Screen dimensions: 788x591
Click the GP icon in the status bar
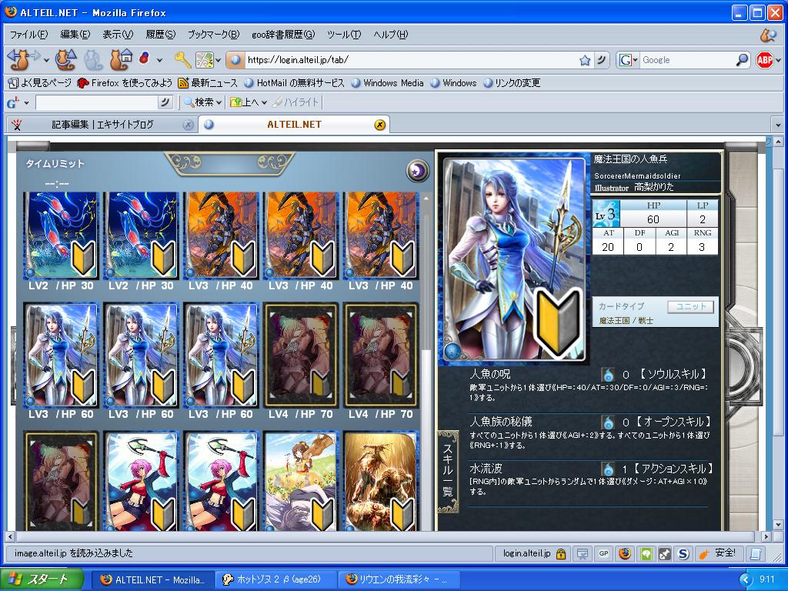tap(603, 553)
